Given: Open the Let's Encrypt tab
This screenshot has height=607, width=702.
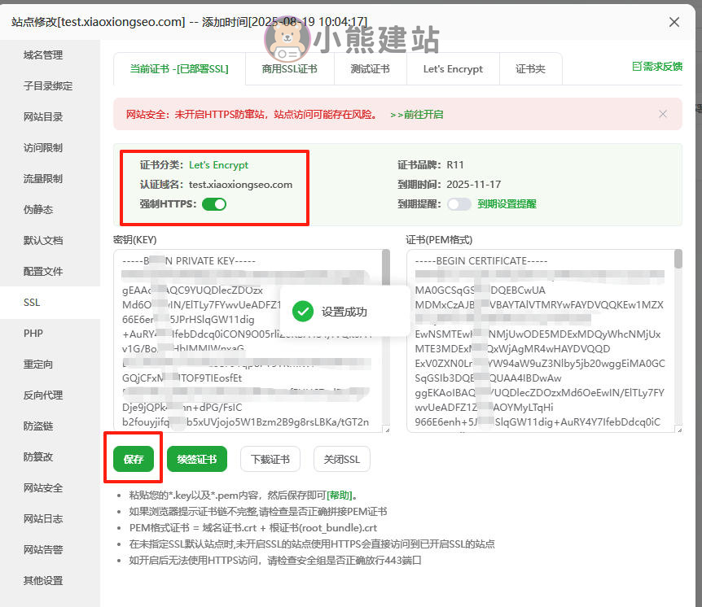Looking at the screenshot, I should [453, 69].
